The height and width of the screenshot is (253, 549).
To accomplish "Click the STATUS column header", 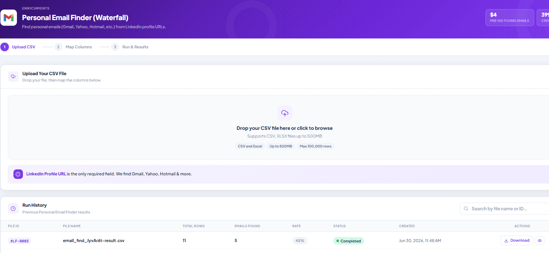I will point(340,226).
